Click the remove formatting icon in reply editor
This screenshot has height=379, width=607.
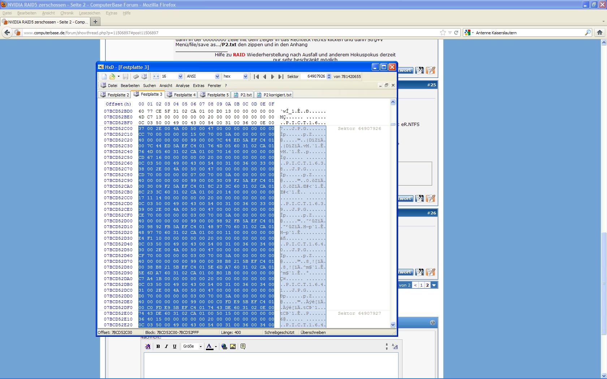(148, 347)
